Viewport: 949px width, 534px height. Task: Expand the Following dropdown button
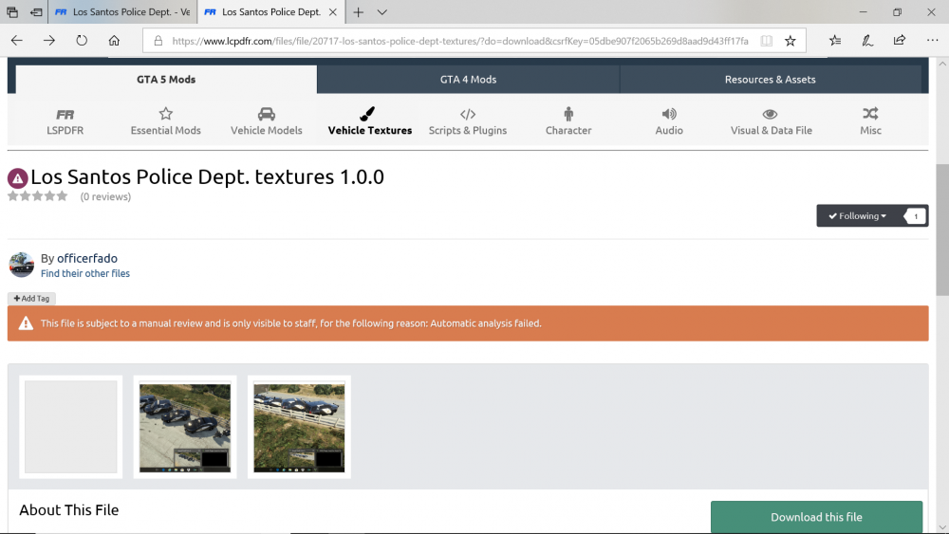pos(857,216)
